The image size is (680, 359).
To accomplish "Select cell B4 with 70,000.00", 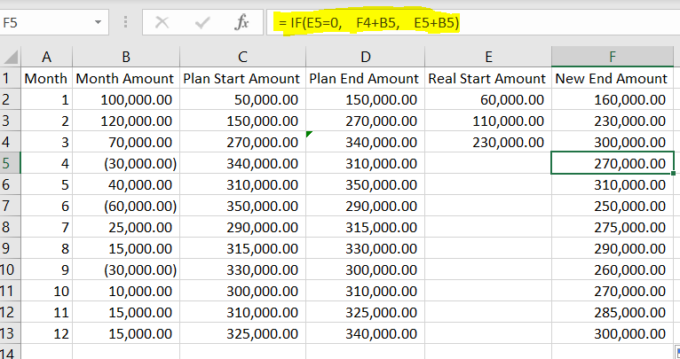I will pos(126,142).
